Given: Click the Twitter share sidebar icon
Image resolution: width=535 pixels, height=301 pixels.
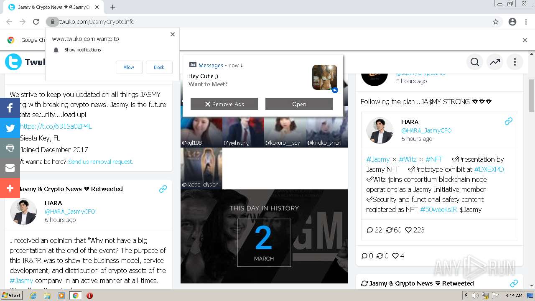Looking at the screenshot, I should 10,128.
